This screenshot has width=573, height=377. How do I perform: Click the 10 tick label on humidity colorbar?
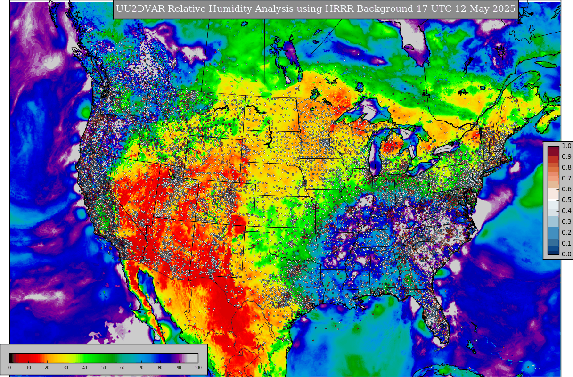[x=28, y=368]
